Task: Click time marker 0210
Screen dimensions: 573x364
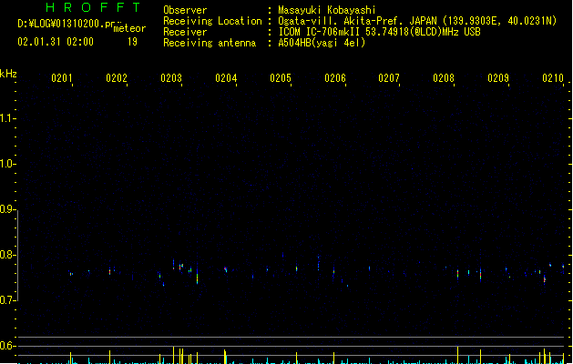Action: (553, 78)
